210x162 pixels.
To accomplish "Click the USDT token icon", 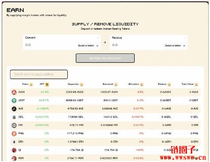I will [x=14, y=101].
